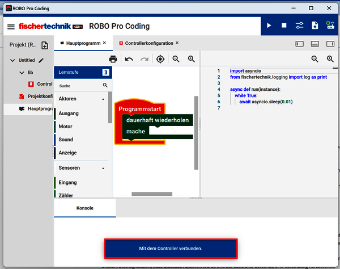Image resolution: width=340 pixels, height=269 pixels.
Task: Zoom out in the code view
Action: click(314, 59)
